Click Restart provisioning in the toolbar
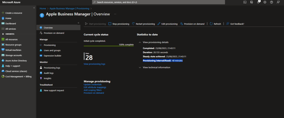This screenshot has width=284, height=118. [143, 24]
